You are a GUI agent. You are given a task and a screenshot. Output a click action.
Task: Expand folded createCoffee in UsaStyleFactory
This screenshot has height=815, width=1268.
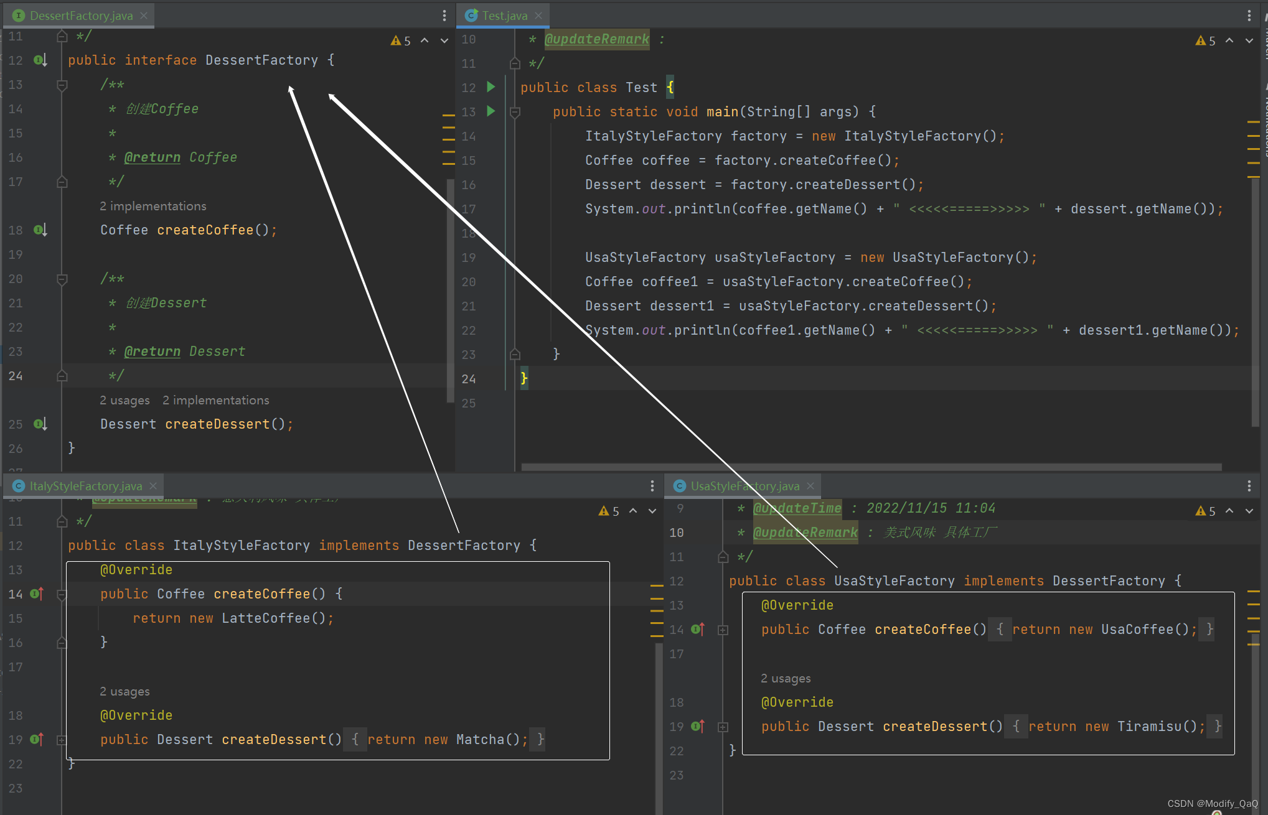pyautogui.click(x=723, y=630)
